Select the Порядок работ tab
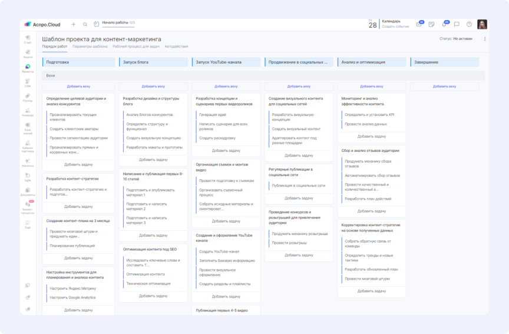Image resolution: width=509 pixels, height=334 pixels. [x=55, y=47]
